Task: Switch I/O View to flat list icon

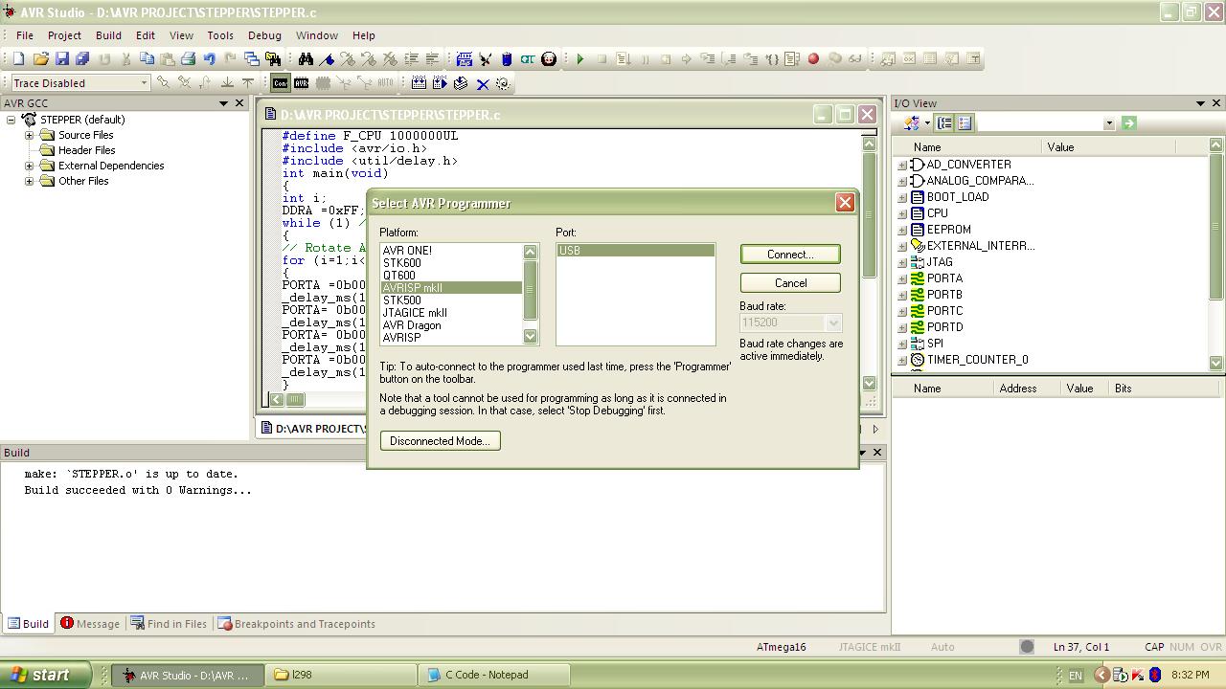Action: pyautogui.click(x=965, y=122)
